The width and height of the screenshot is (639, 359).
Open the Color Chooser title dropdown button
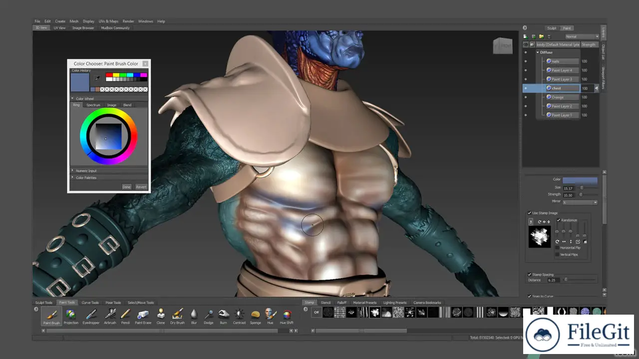click(x=145, y=64)
